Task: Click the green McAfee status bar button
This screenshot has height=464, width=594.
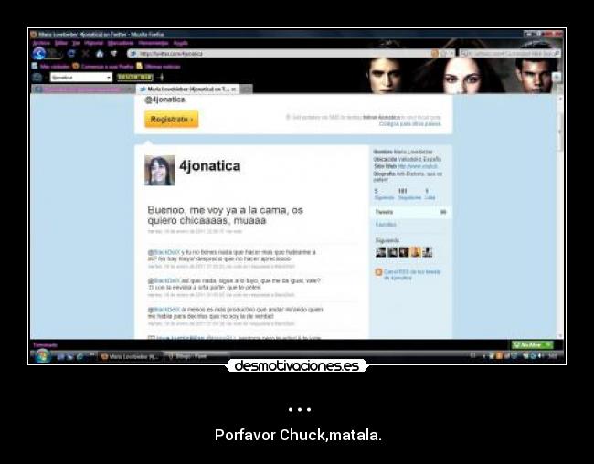Action: pos(532,345)
